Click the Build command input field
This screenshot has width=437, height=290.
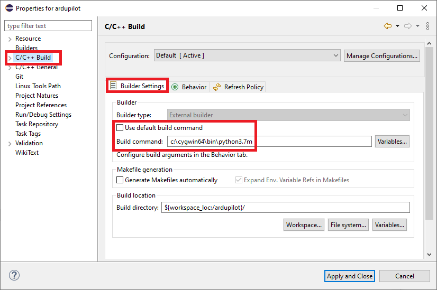(269, 142)
